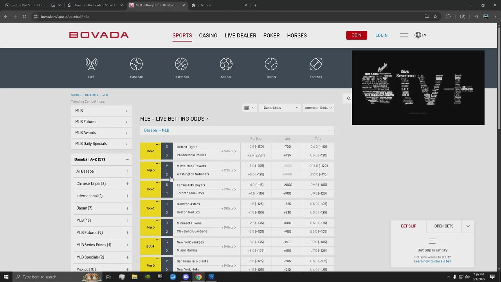501x282 pixels.
Task: Click the search magnifier icon
Action: coord(349,98)
